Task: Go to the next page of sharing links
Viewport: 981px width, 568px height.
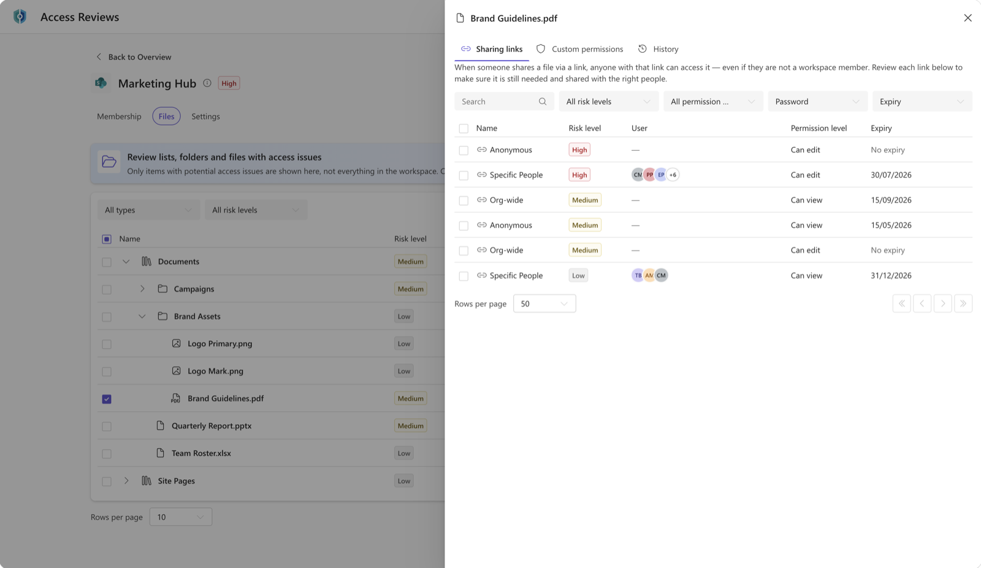Action: click(x=943, y=303)
